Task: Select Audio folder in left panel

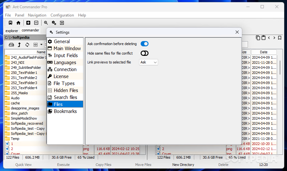Action: (x=15, y=98)
